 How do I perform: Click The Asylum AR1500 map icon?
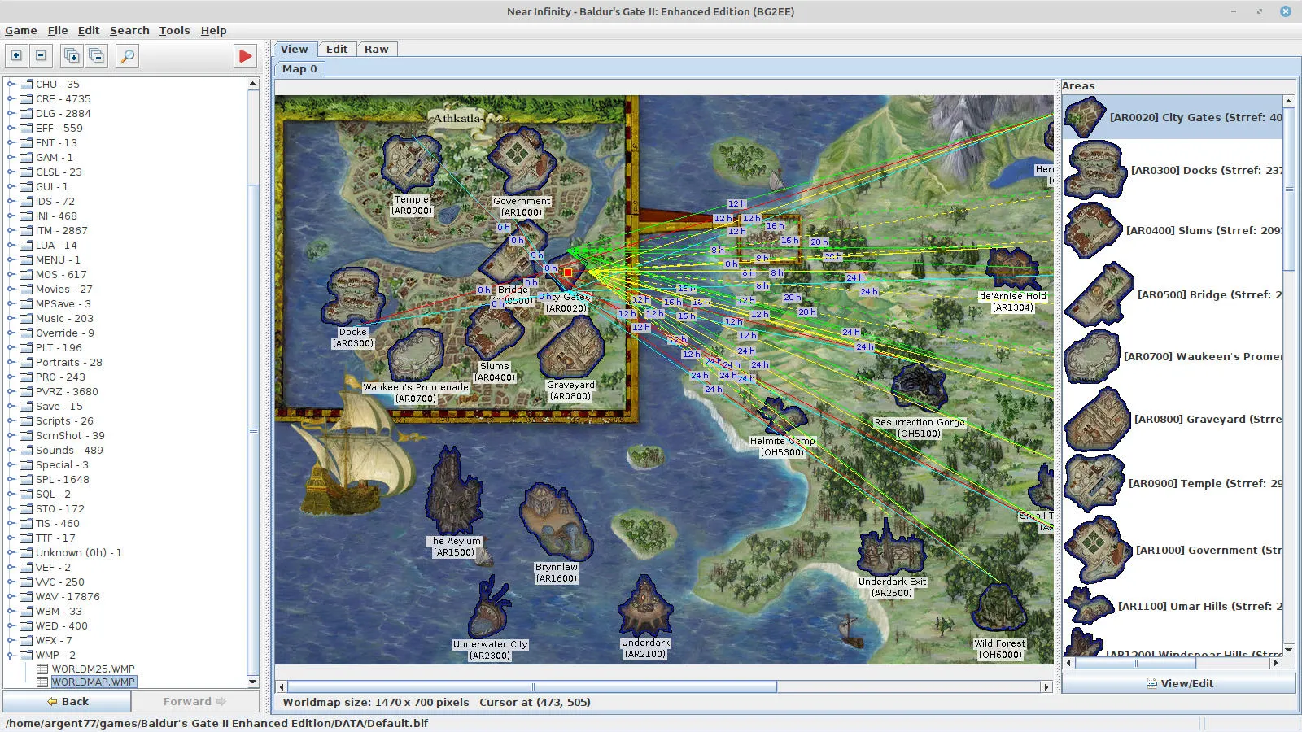click(x=454, y=490)
